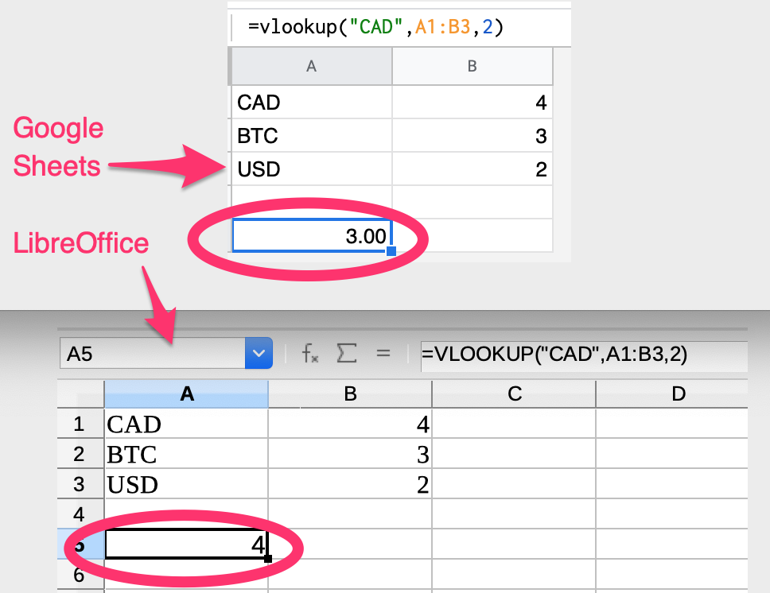Viewport: 770px width, 593px height.
Task: Select column B header in LibreOffice
Action: pyautogui.click(x=350, y=393)
